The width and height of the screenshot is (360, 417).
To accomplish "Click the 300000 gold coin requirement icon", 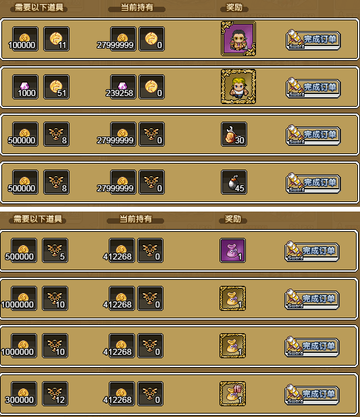I will tap(24, 394).
